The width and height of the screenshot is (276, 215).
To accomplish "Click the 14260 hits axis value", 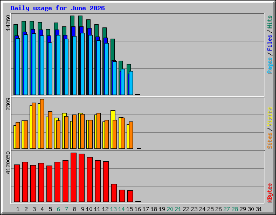I will pyautogui.click(x=8, y=23).
